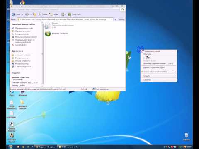The image size is (199, 149).
Task: Open My Documents link in Other Places
Action: 22,58
